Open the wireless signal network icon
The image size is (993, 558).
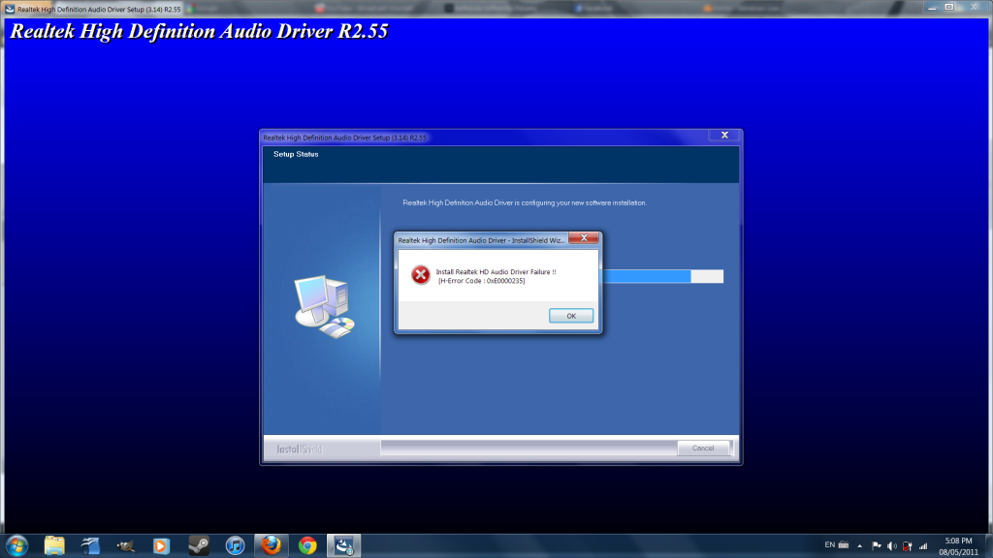click(923, 545)
